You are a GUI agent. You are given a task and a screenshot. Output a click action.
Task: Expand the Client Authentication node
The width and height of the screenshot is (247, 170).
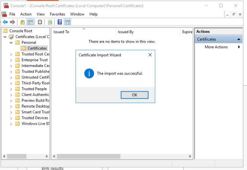[x=11, y=95]
